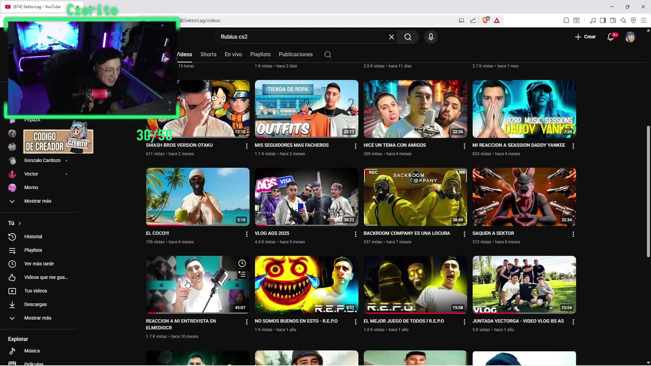
Task: Search within channel using tab-bar magnifier
Action: [328, 54]
